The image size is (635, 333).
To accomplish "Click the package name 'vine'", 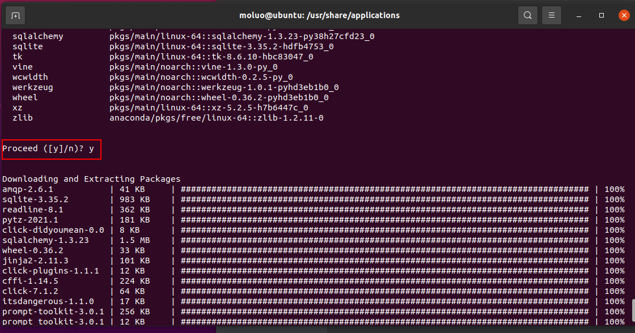I will point(23,67).
